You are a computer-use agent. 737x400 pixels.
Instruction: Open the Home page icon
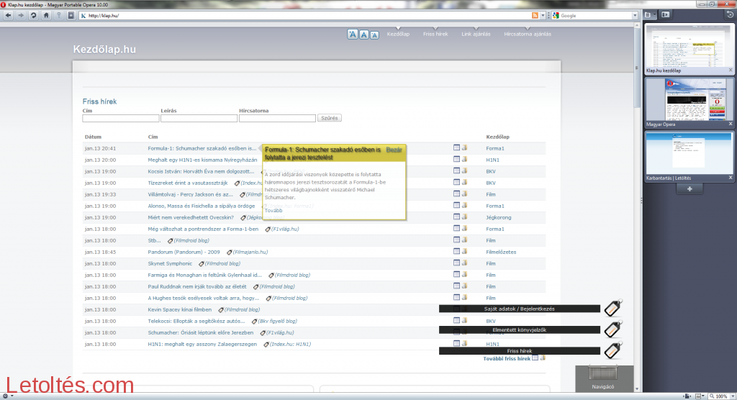(x=46, y=16)
